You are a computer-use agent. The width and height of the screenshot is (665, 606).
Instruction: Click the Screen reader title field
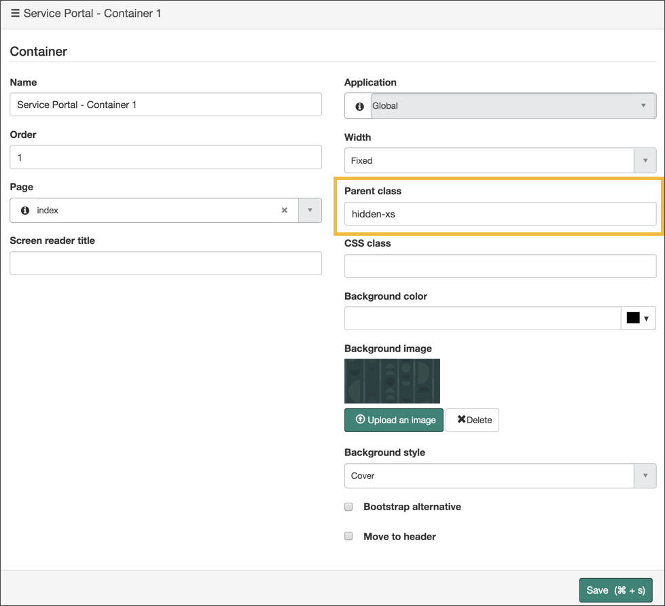coord(165,263)
